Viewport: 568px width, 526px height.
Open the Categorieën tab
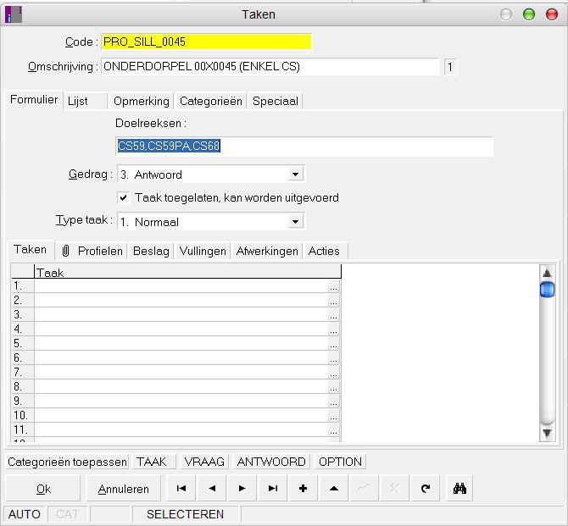tap(211, 101)
